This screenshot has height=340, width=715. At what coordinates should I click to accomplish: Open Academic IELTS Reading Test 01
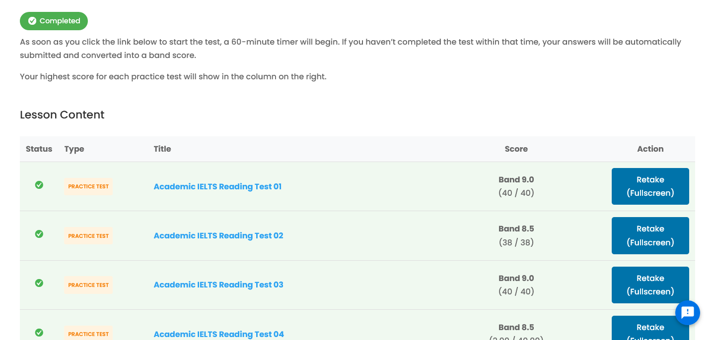217,186
